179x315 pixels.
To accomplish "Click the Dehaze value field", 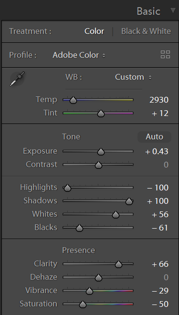I will 166,277.
